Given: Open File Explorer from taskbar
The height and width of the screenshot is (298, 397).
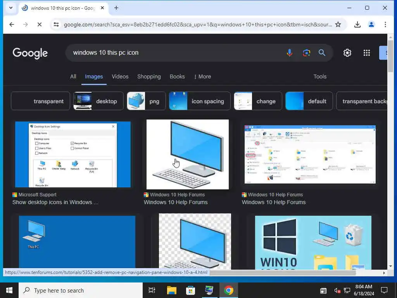Looking at the screenshot, I should [171, 290].
